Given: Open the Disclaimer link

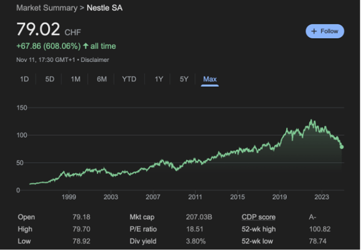Looking at the screenshot, I should (x=95, y=60).
